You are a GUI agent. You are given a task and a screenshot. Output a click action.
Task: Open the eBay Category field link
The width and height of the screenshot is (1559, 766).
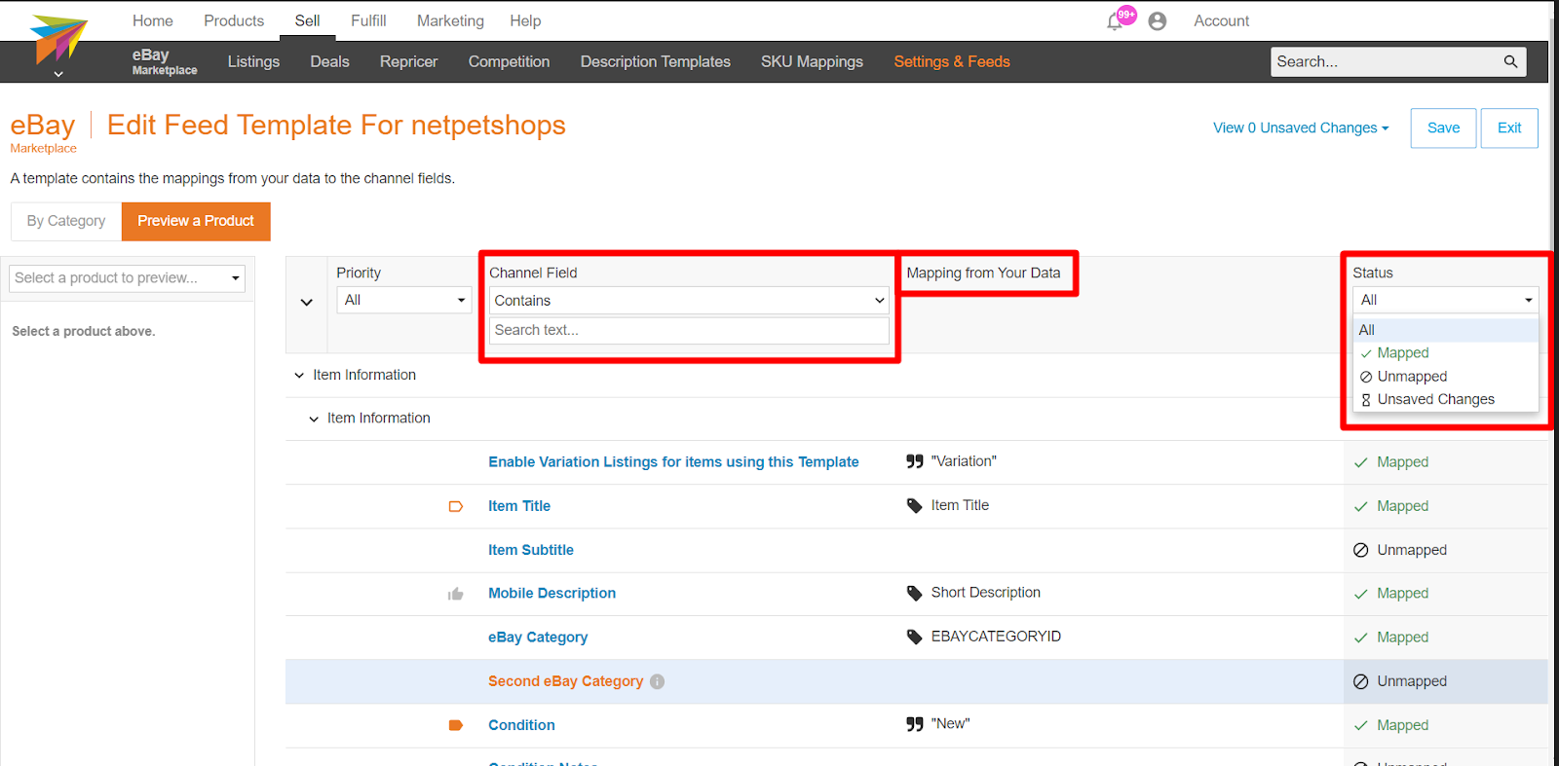[538, 638]
